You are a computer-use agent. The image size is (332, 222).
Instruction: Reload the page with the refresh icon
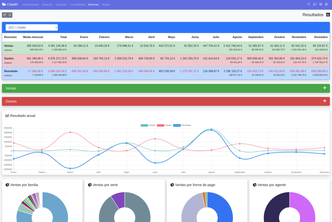[x=5, y=15]
